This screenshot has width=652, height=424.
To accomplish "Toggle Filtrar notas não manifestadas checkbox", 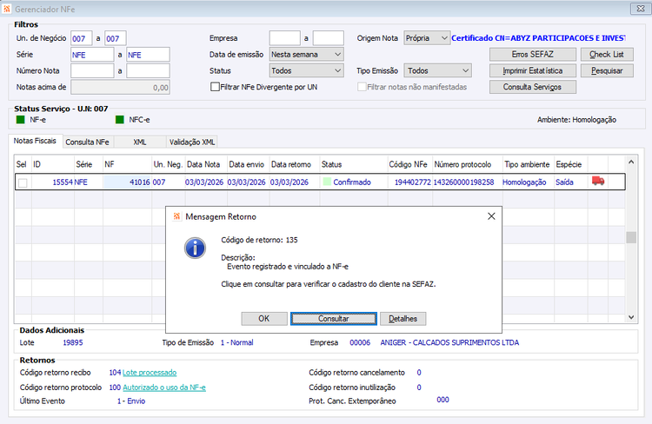I will [x=362, y=87].
